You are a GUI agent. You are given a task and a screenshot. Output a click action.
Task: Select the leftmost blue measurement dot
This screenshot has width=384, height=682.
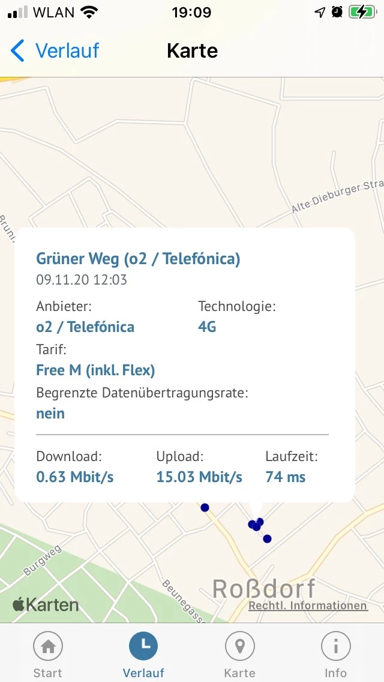[x=205, y=507]
